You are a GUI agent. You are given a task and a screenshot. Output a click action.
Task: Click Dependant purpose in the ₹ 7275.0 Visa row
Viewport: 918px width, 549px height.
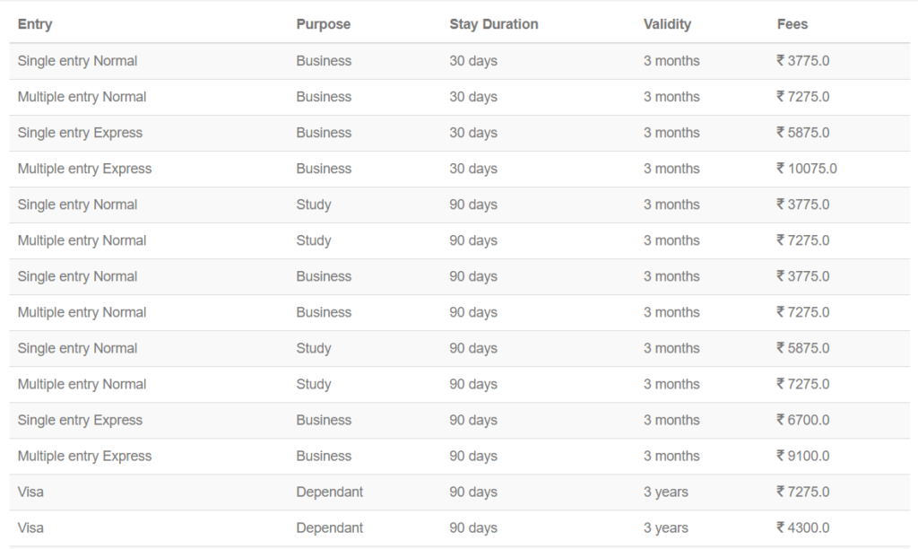(329, 492)
